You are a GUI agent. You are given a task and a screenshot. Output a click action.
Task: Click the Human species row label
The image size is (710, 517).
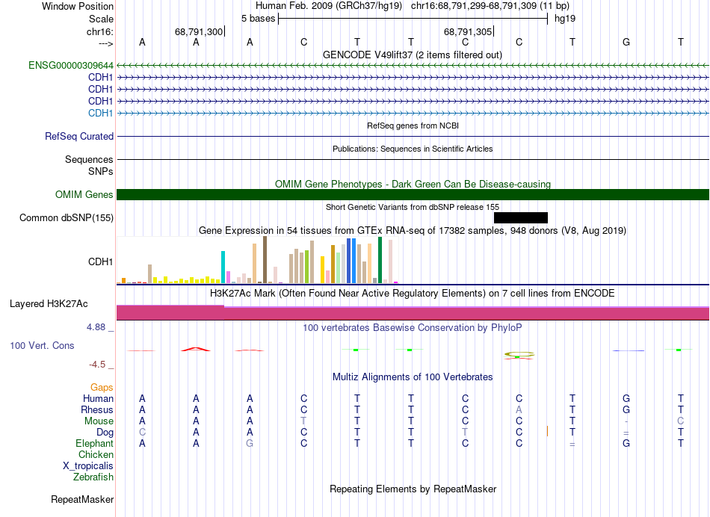[x=98, y=398]
